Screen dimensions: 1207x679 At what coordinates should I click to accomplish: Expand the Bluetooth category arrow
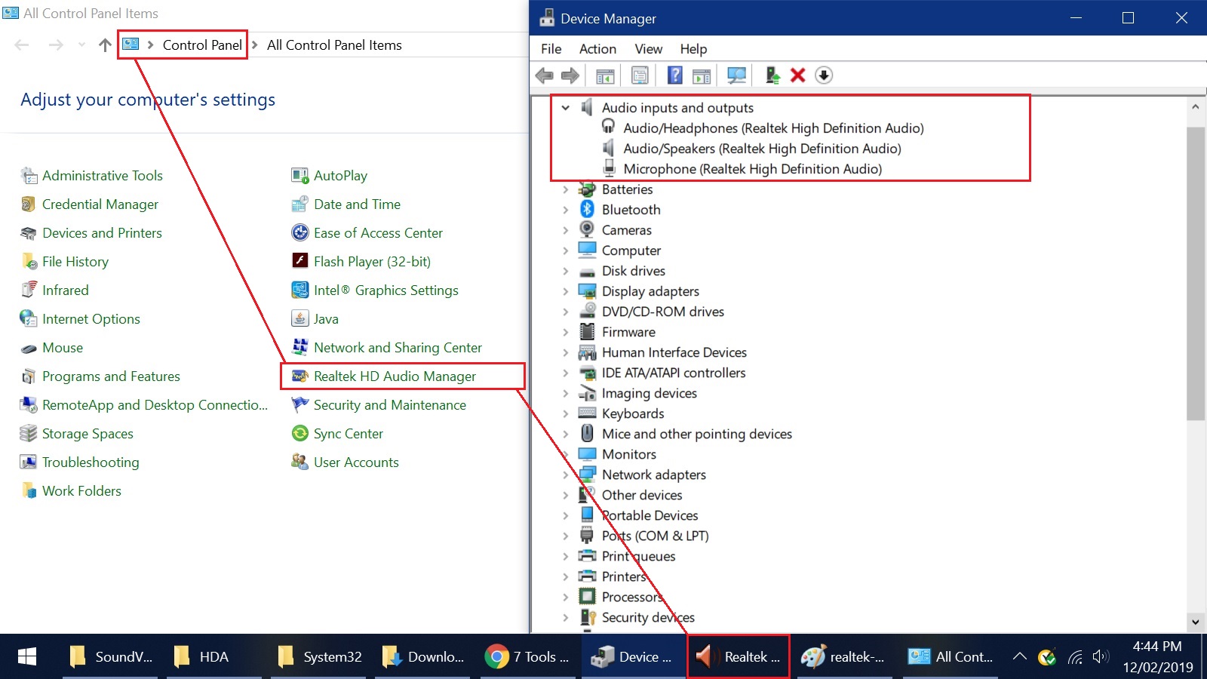[565, 210]
